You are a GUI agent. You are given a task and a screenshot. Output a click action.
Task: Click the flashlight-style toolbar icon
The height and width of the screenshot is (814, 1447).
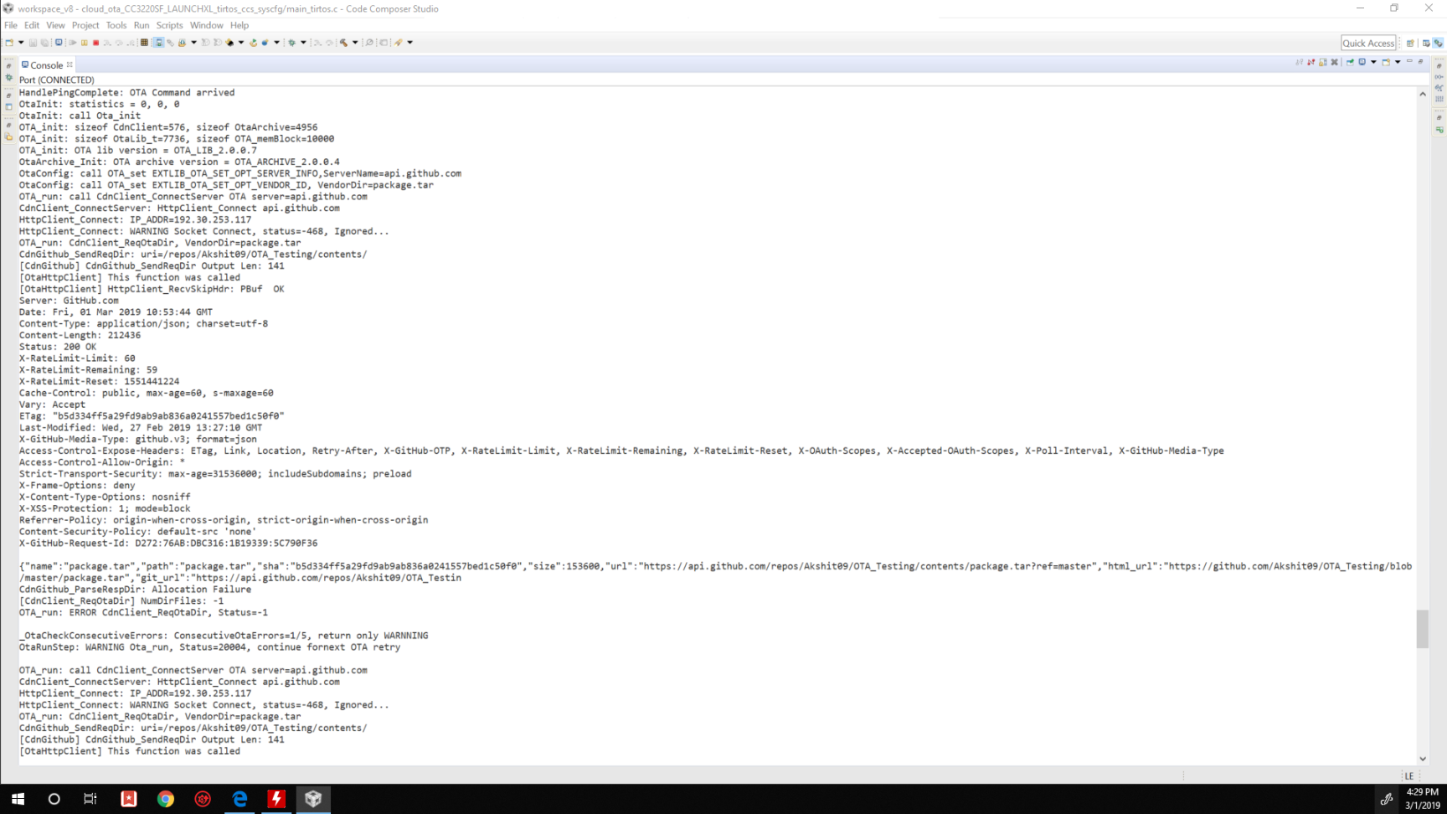(x=229, y=43)
